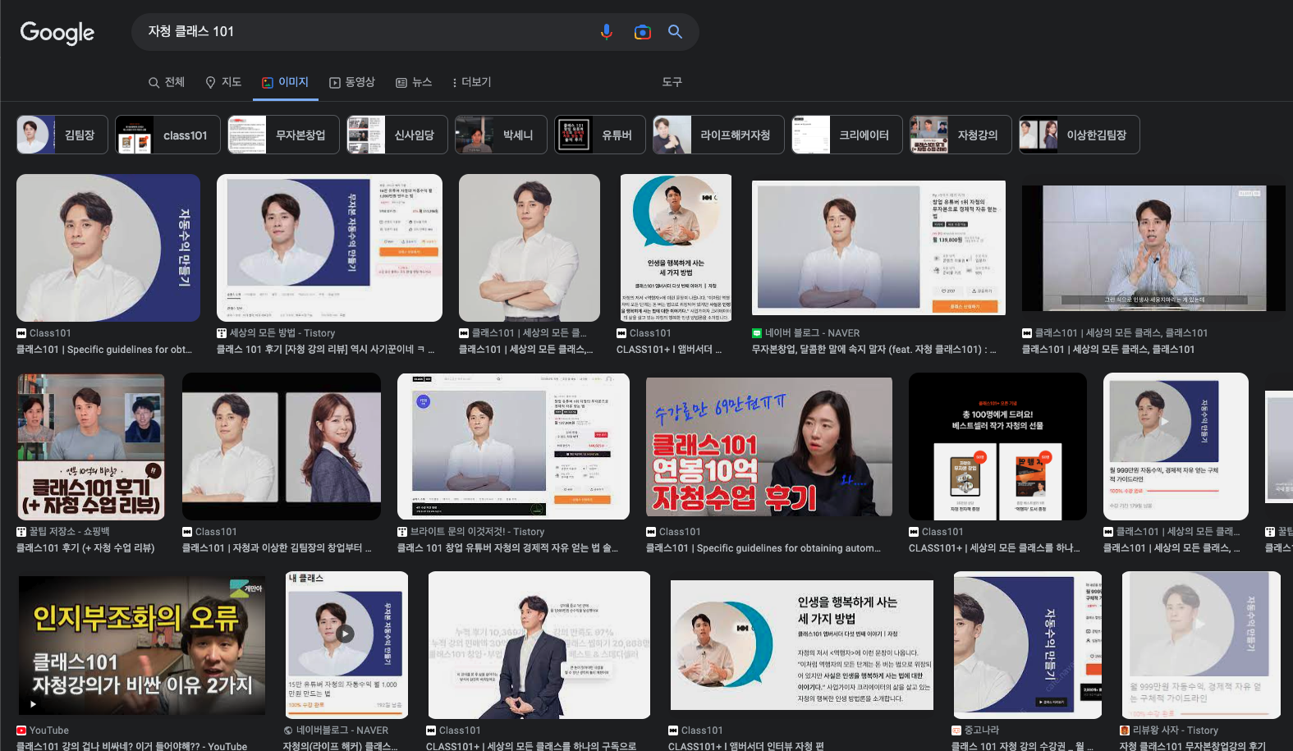Filter images by 자청강의 chip

click(961, 135)
